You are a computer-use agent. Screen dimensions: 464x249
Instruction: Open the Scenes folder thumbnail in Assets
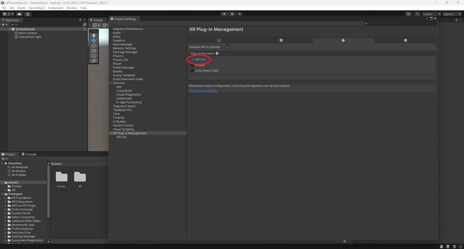tap(61, 177)
